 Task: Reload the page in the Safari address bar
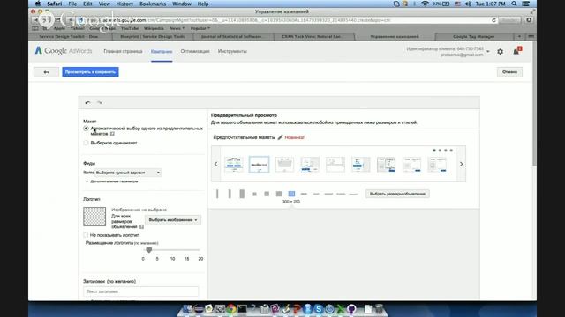[x=493, y=20]
